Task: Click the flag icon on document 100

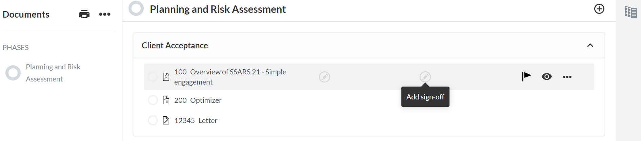Action: [x=526, y=77]
